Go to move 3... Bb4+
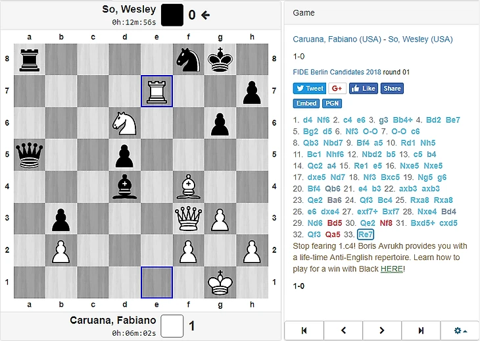 coord(402,120)
